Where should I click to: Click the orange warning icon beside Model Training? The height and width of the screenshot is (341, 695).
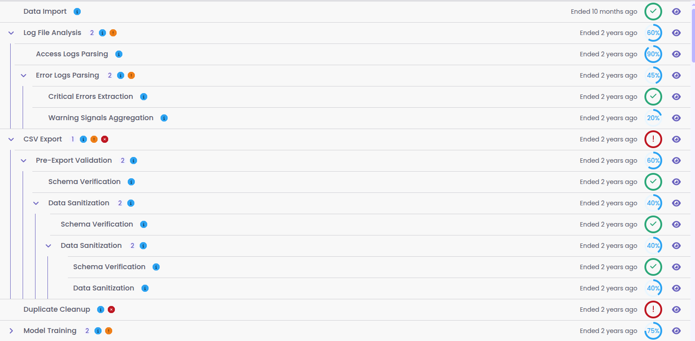(x=109, y=331)
